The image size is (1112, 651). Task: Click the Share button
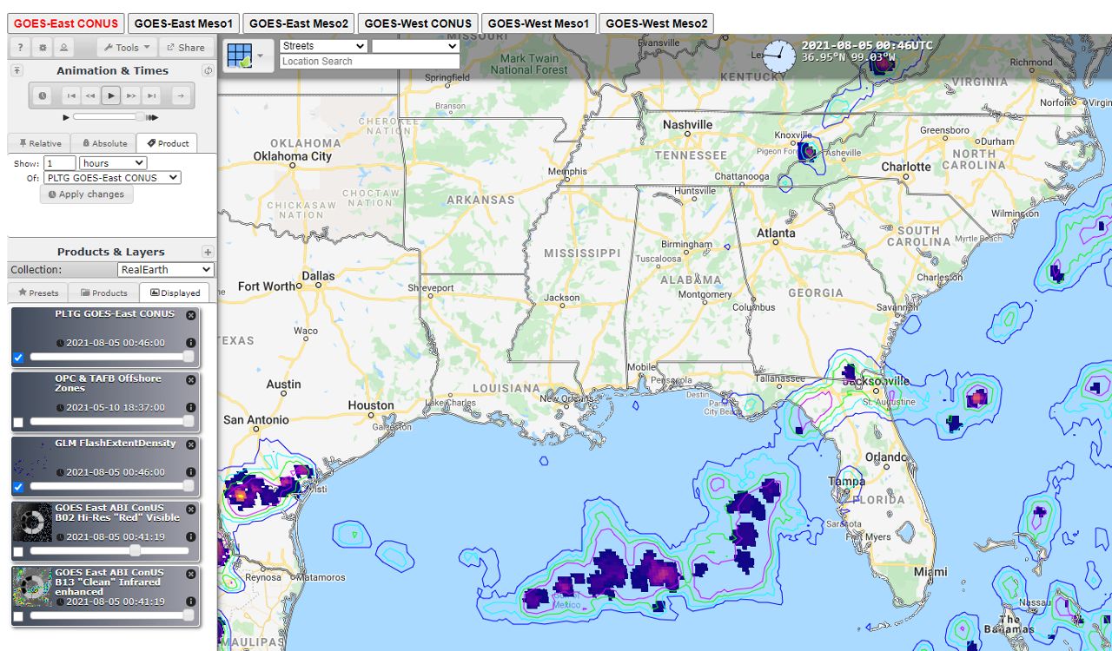click(x=186, y=48)
